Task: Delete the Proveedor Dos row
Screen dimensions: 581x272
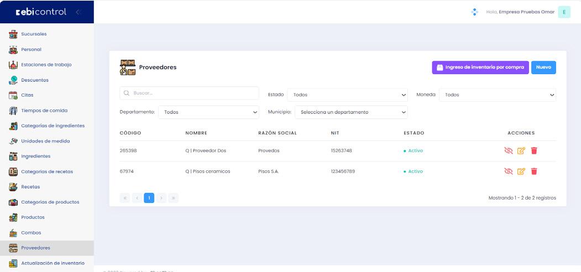Action: point(534,151)
